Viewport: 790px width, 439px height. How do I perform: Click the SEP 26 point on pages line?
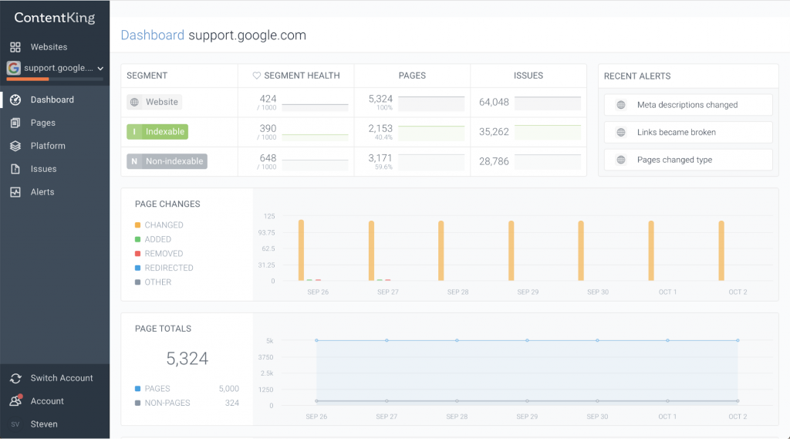316,340
